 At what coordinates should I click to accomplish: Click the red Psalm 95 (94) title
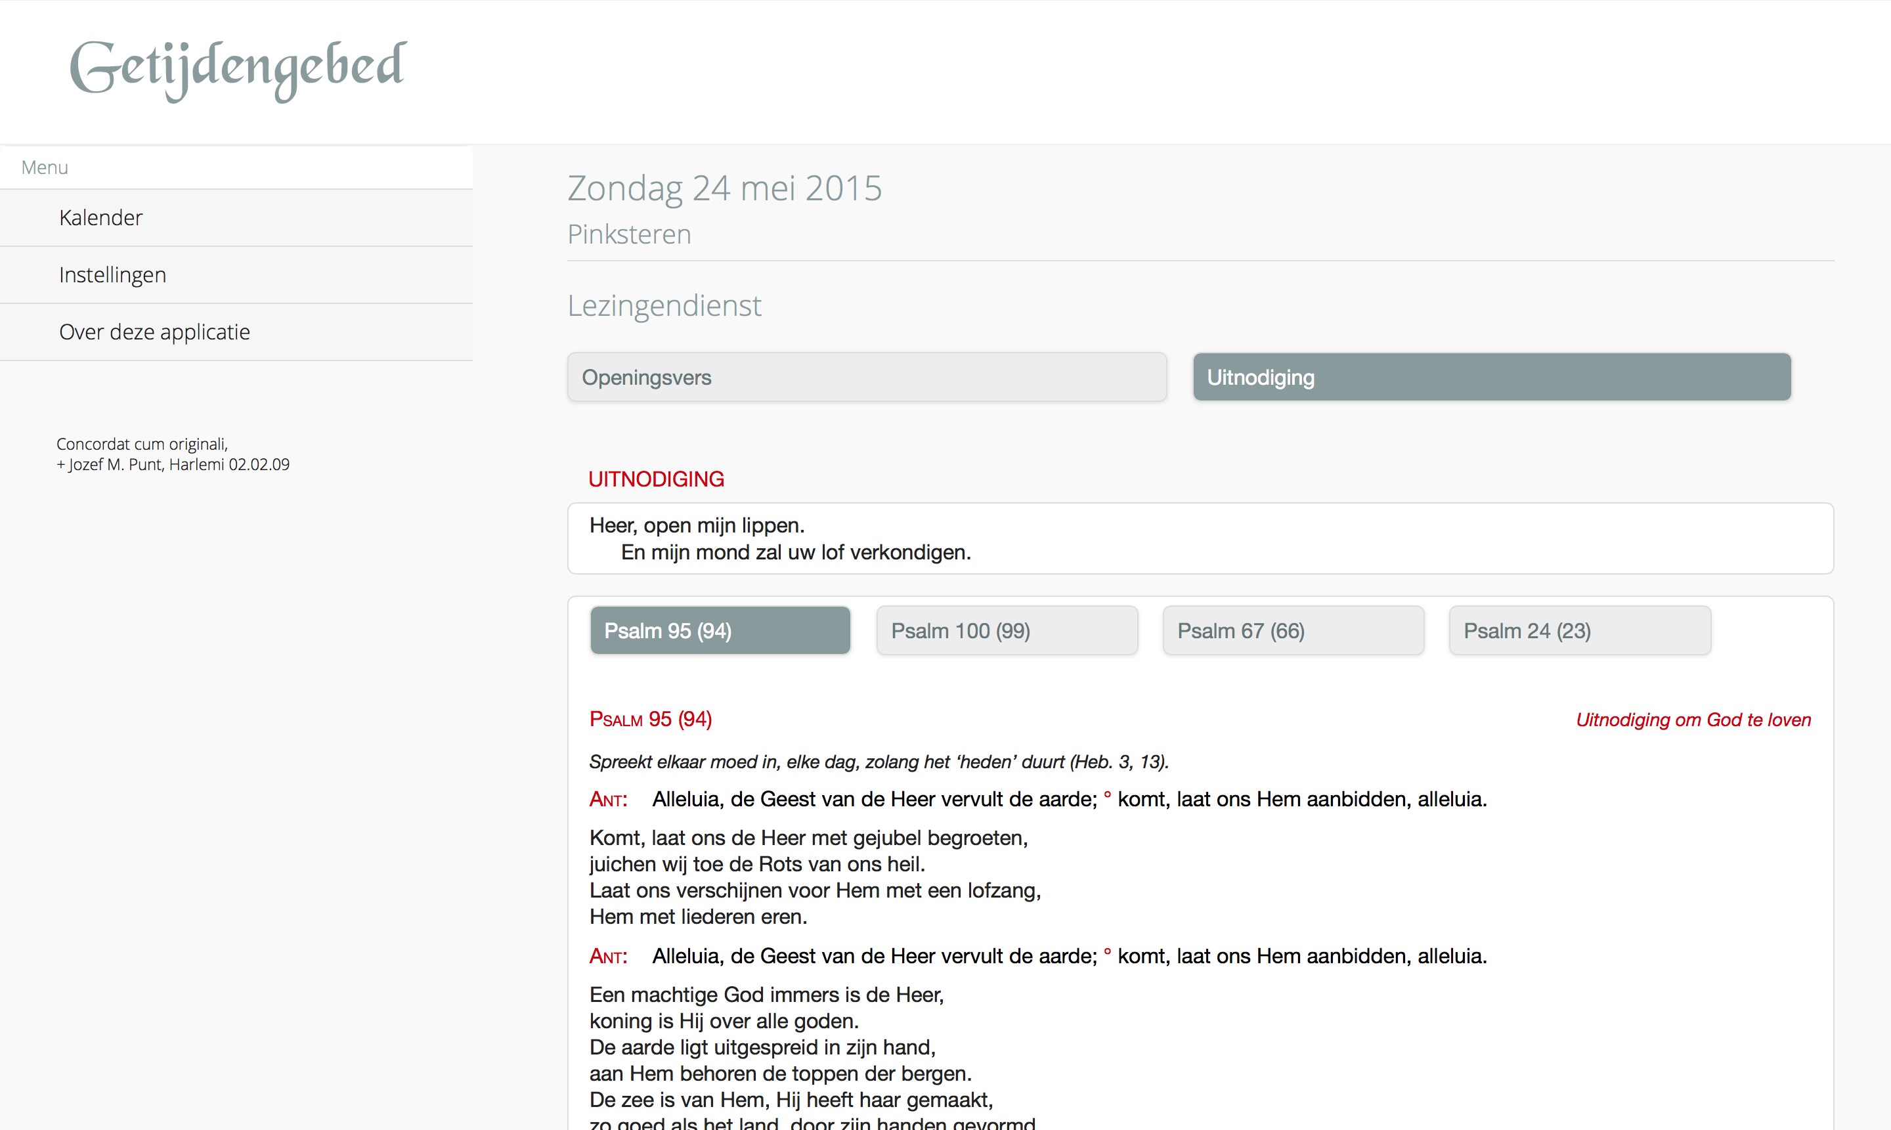650,720
